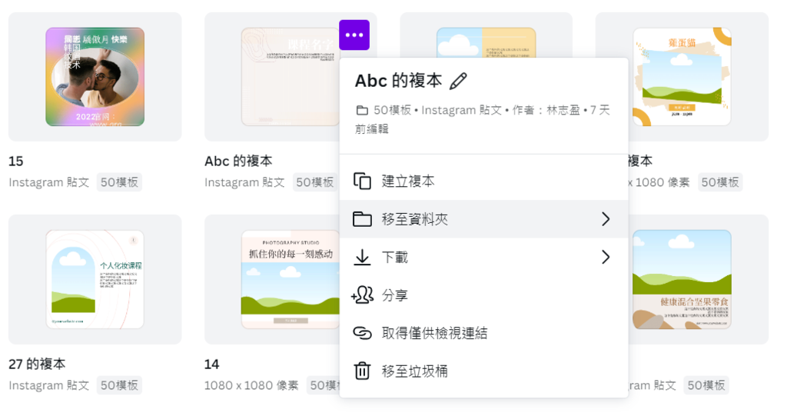Click the pencil icon to rename Abc 的複本
This screenshot has height=416, width=787.
click(x=458, y=81)
